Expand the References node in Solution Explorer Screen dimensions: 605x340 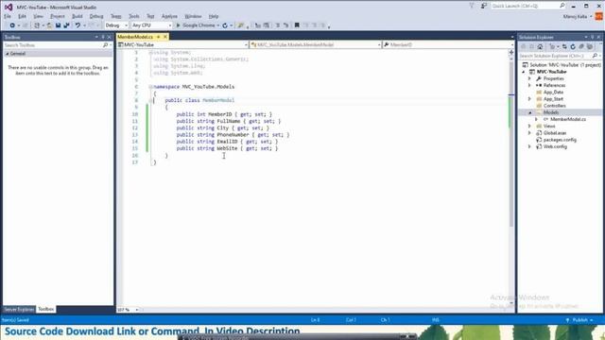tap(529, 85)
